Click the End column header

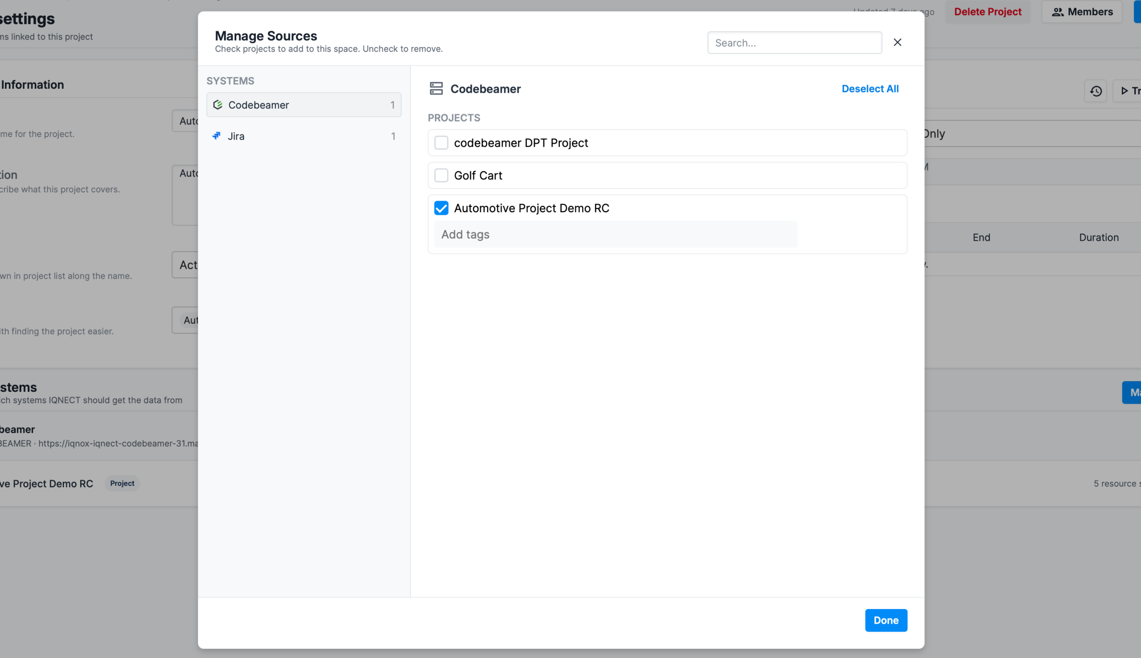[981, 237]
